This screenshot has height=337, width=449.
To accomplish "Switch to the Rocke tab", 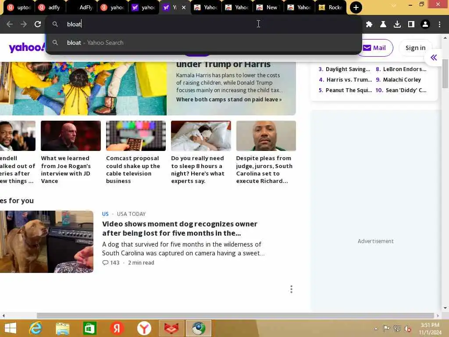I will pos(331,7).
